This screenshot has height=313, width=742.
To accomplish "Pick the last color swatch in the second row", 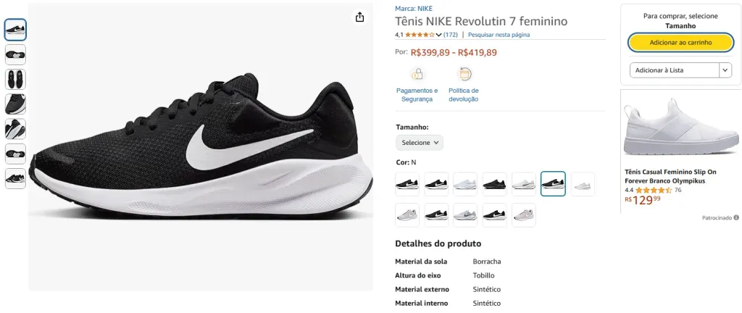I will click(524, 215).
